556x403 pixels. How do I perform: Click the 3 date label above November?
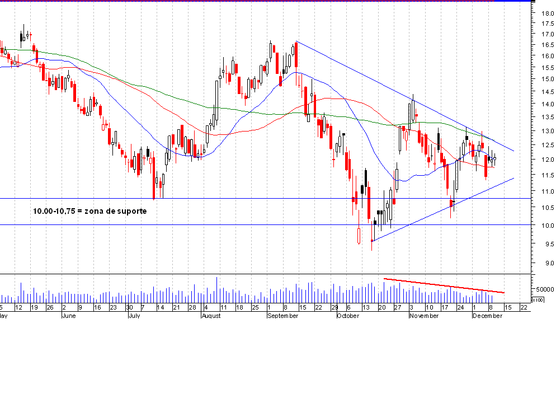[x=411, y=308]
